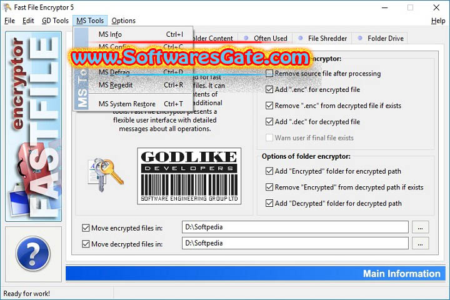Choose MS System Restore menu entry
450x300 pixels.
point(141,104)
